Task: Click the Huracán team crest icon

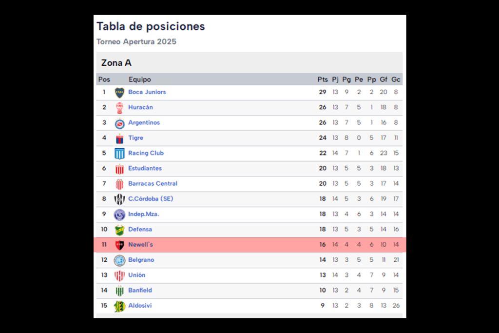Action: point(119,108)
